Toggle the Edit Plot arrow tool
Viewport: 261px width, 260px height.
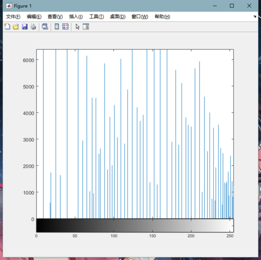(x=77, y=27)
